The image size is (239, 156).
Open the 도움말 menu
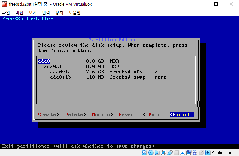(74, 13)
